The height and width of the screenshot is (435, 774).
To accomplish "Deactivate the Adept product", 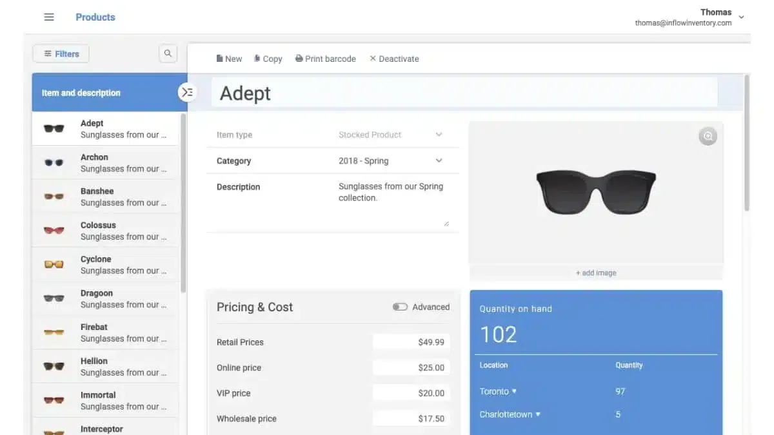I will click(394, 59).
